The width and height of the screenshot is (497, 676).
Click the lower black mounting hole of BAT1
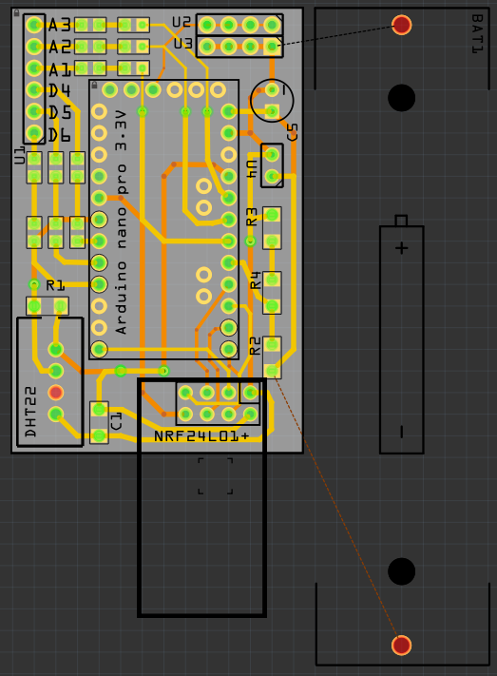[401, 571]
